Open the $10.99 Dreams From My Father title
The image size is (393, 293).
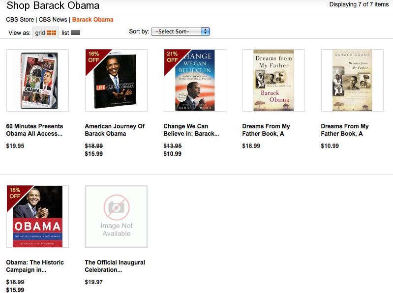tap(345, 130)
